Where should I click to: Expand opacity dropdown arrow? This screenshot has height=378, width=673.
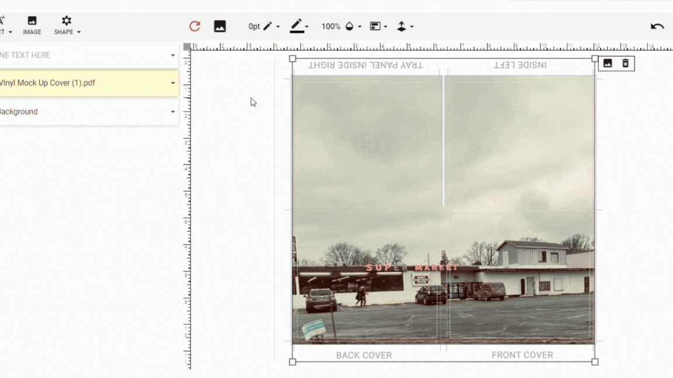coord(360,27)
